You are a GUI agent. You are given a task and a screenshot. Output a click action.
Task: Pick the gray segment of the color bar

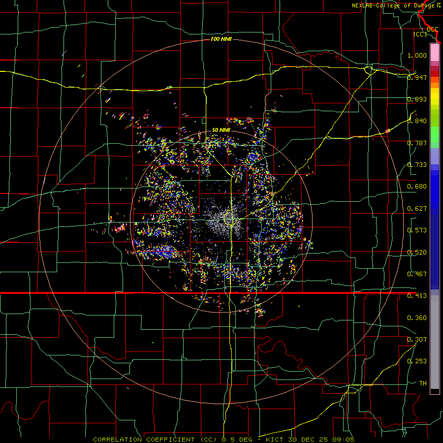click(x=435, y=342)
